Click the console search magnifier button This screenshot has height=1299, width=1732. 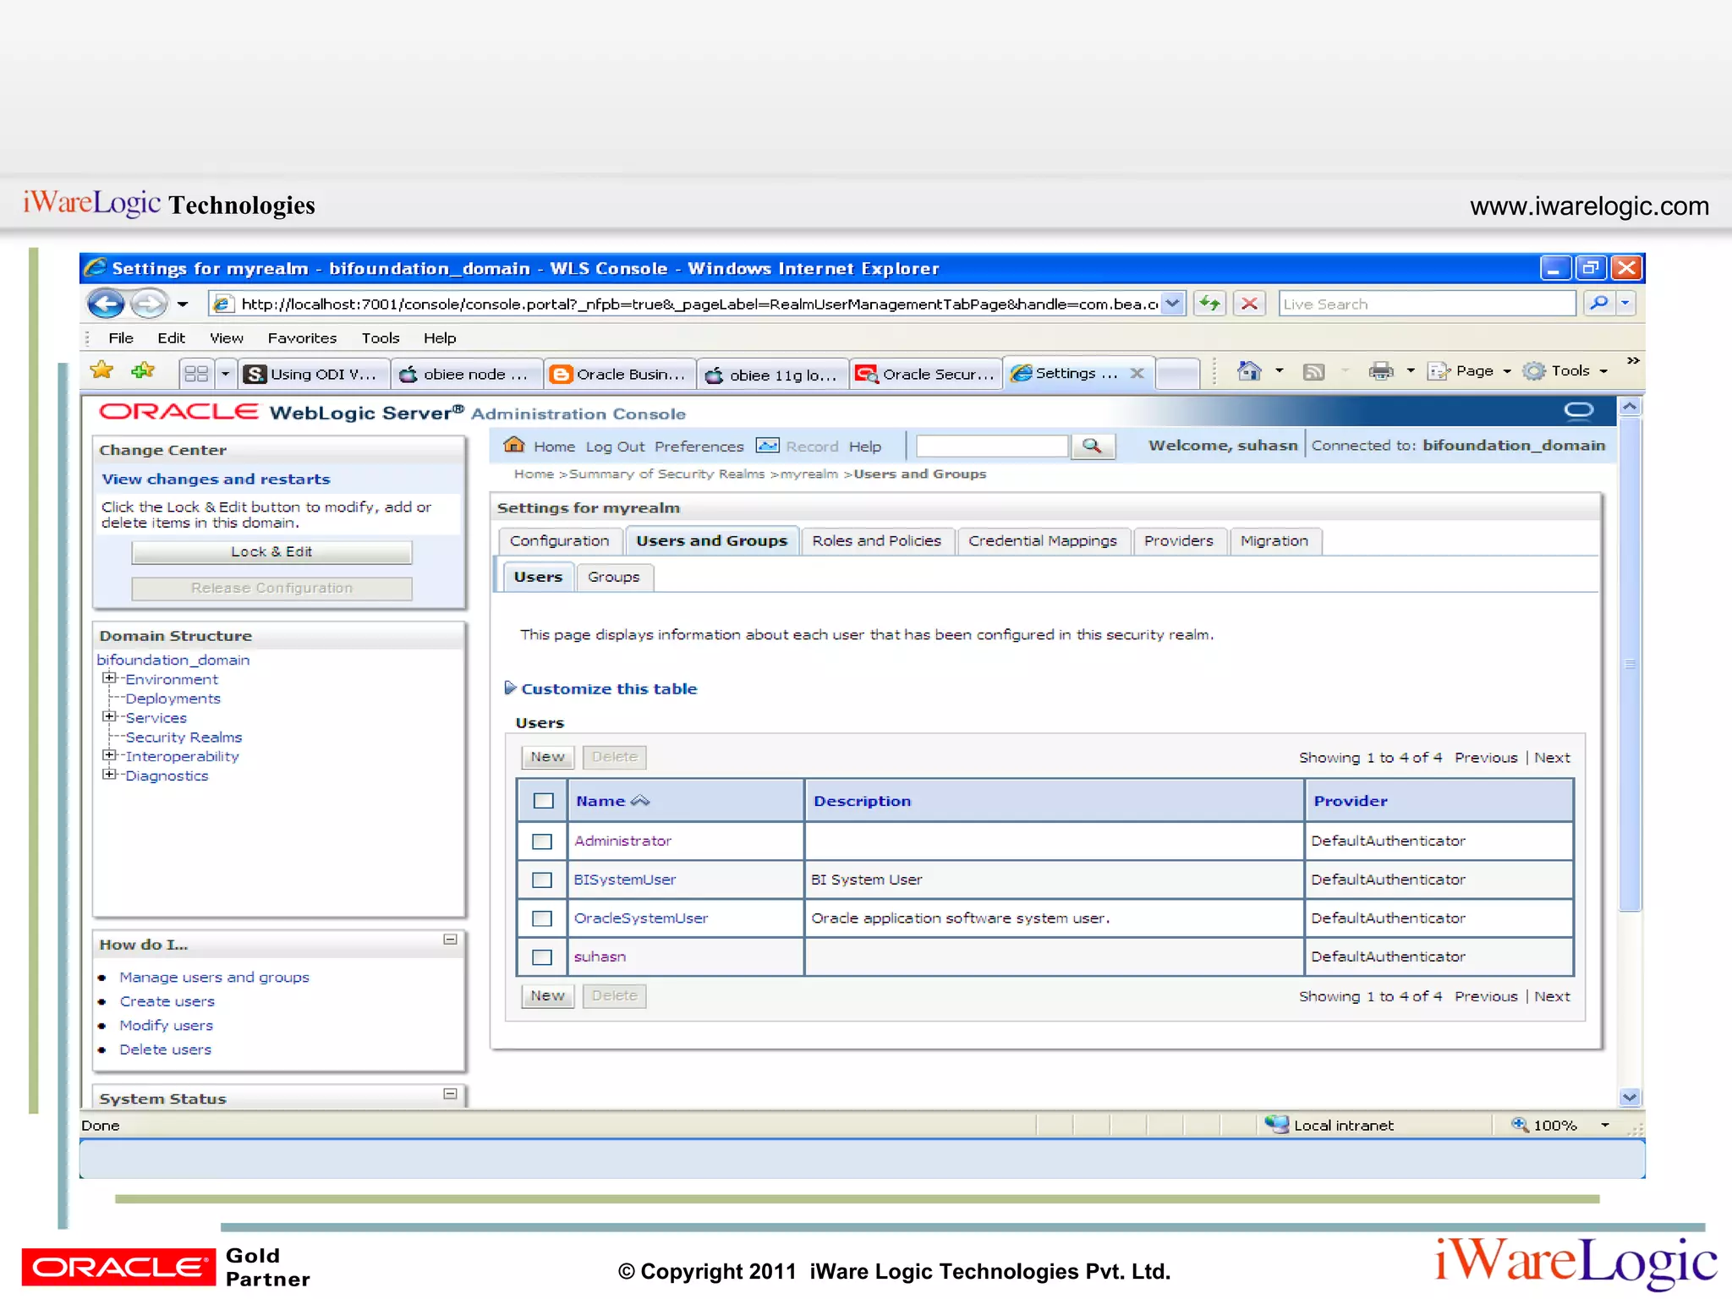[x=1092, y=446]
